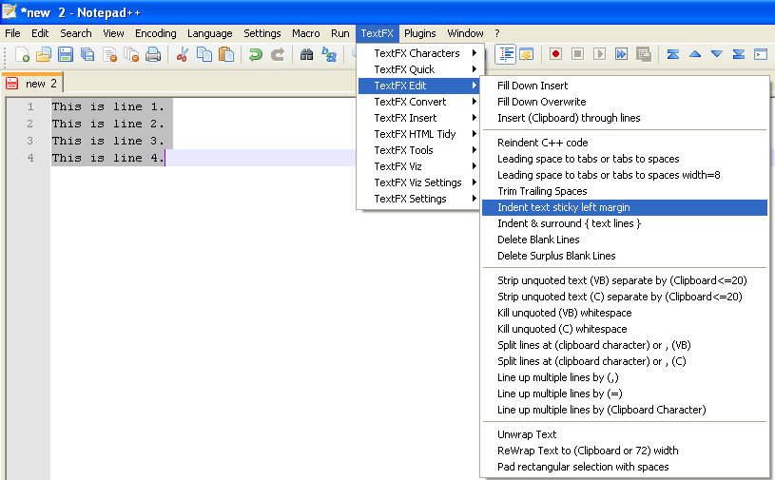
Task: Expand the TextFX Convert submenu
Action: pyautogui.click(x=418, y=102)
